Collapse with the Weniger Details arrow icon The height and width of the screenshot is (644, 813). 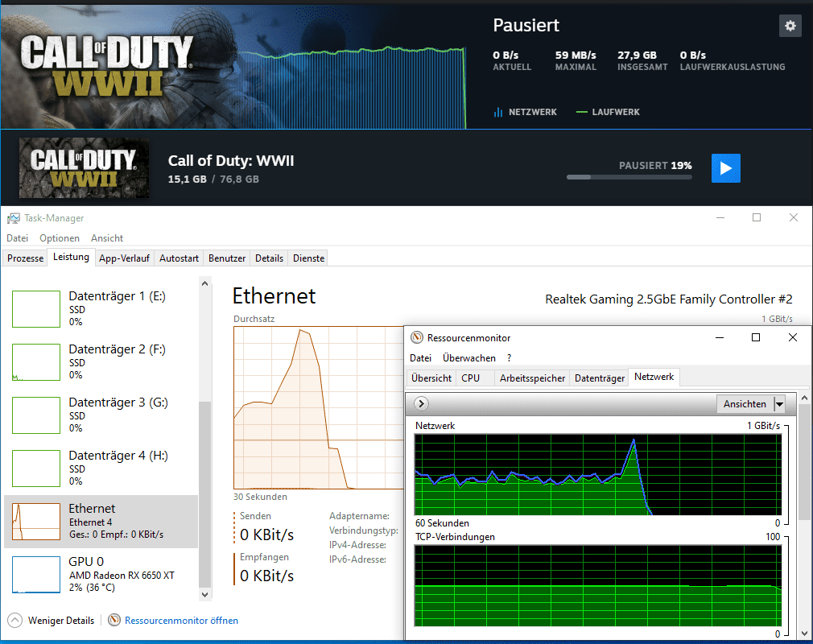pos(15,620)
